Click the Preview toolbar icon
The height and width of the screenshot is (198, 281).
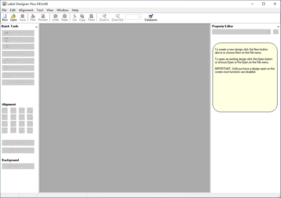[x=43, y=17]
